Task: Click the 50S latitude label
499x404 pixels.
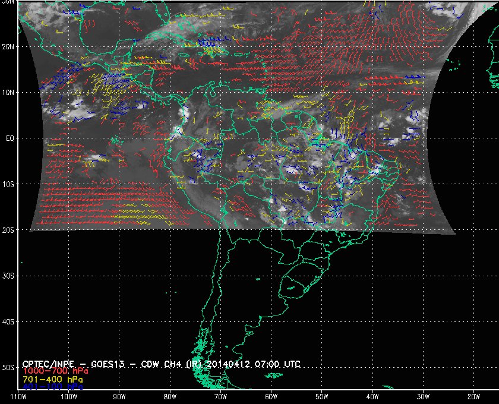Action: [x=8, y=368]
